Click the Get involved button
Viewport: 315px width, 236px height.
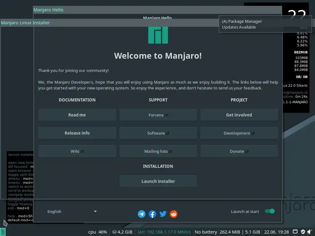pyautogui.click(x=239, y=115)
